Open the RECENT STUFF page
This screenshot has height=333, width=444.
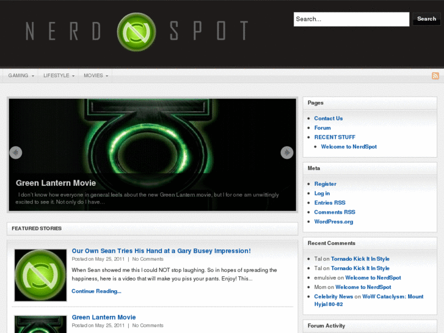click(335, 137)
